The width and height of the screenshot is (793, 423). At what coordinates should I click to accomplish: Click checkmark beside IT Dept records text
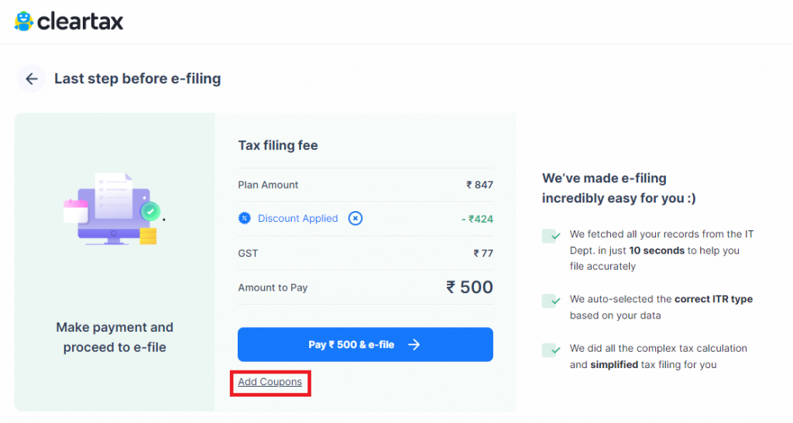[x=551, y=236]
